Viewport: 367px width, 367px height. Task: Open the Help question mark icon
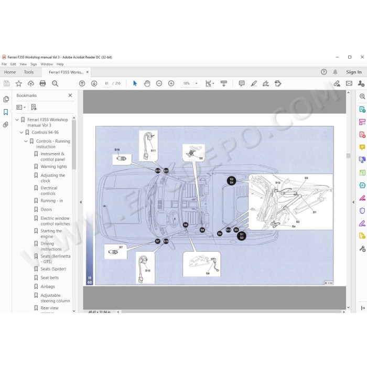tap(323, 72)
